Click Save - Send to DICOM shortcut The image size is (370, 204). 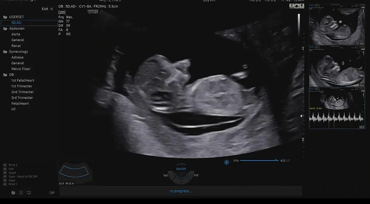point(20,176)
